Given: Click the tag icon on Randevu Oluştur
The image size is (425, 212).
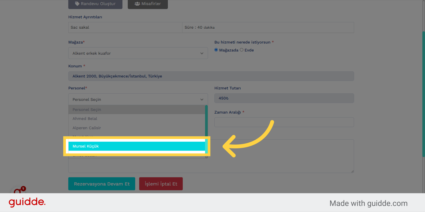Looking at the screenshot, I should tap(77, 4).
